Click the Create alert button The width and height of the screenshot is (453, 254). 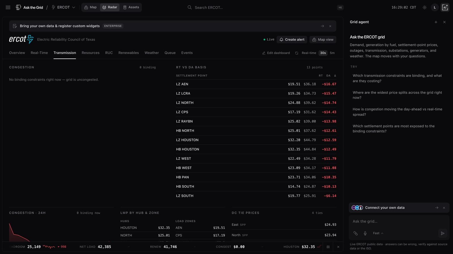[292, 40]
